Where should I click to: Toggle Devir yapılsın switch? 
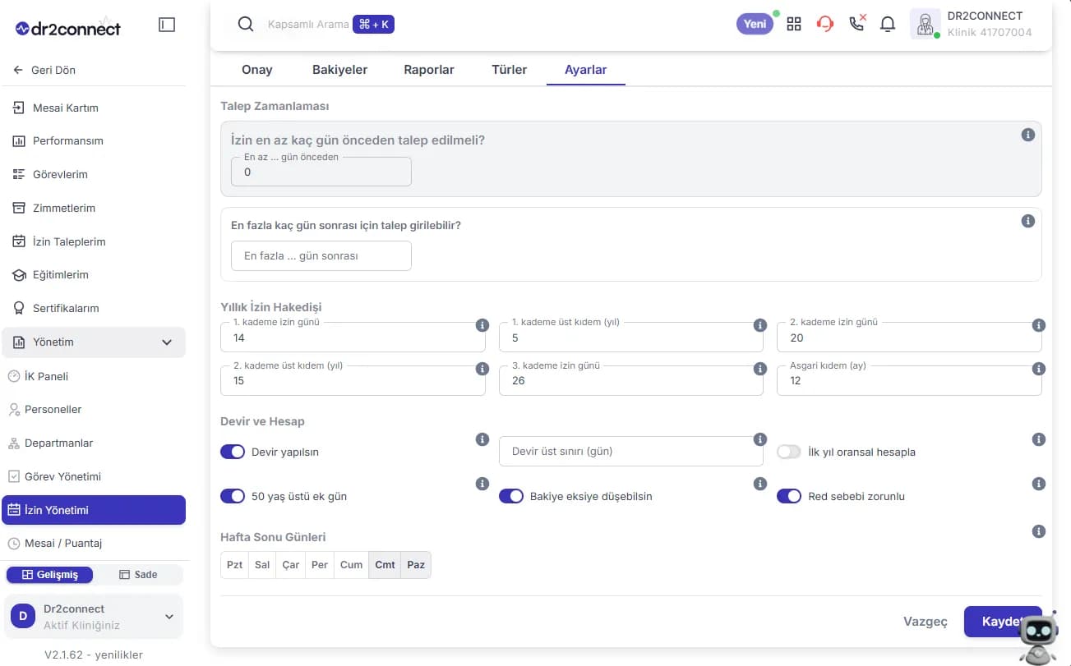pos(233,452)
